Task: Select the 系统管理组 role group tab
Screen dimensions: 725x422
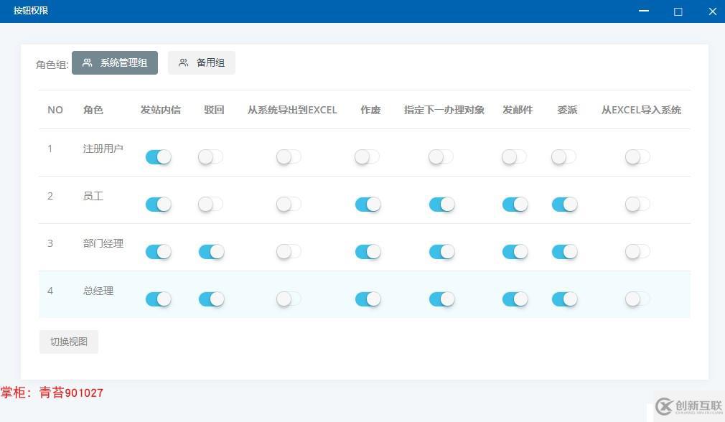Action: tap(115, 62)
